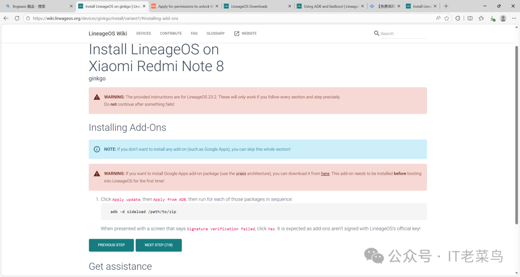Image resolution: width=520 pixels, height=277 pixels.
Task: Open the GLOSSARY link in wiki header
Action: click(x=215, y=34)
